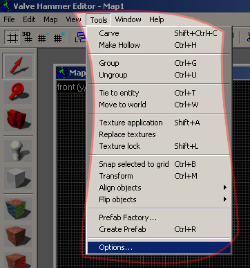Select the Selection arrow tool
Viewport: 250px width, 268px height.
point(18,66)
